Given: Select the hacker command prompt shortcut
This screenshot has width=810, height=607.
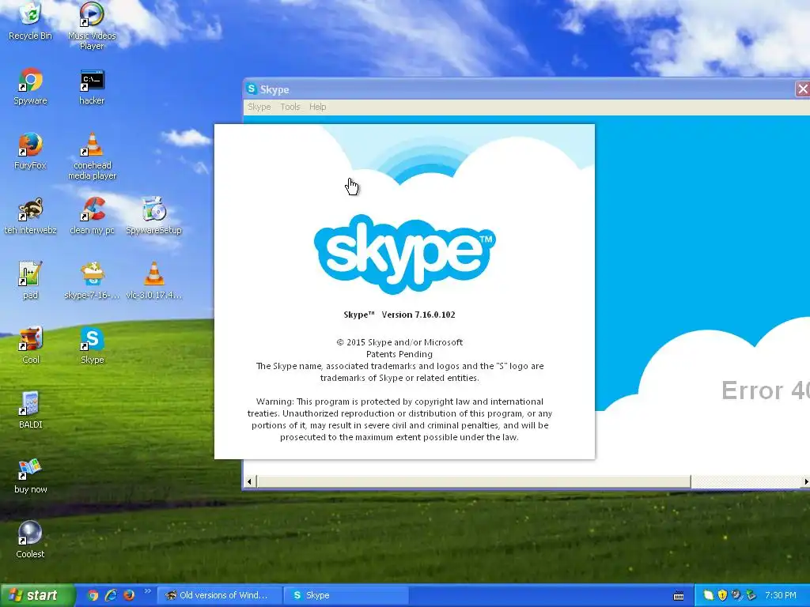Looking at the screenshot, I should (92, 85).
